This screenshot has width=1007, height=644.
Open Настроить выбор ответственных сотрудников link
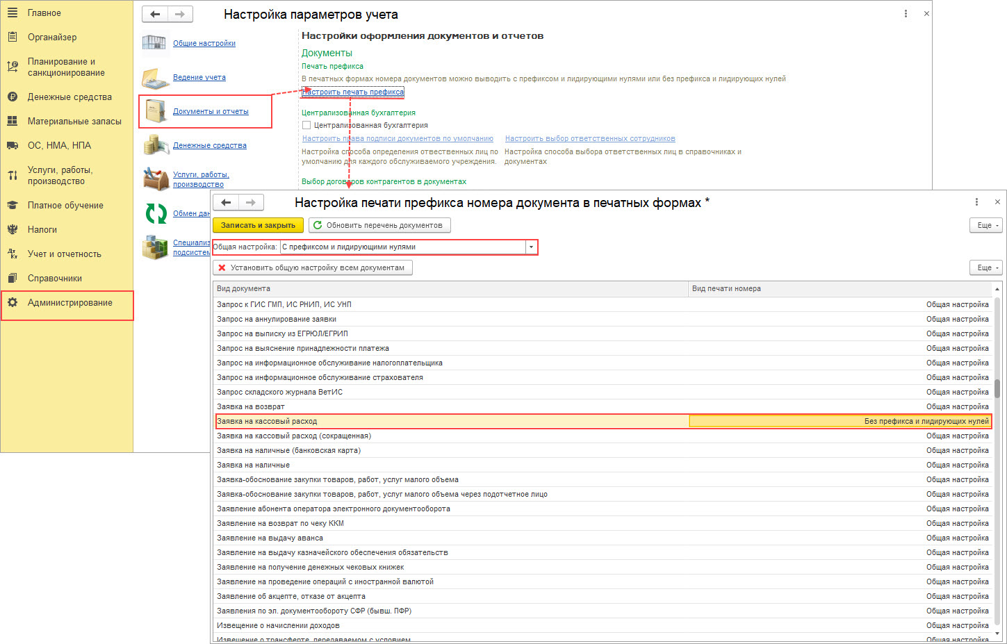click(590, 138)
